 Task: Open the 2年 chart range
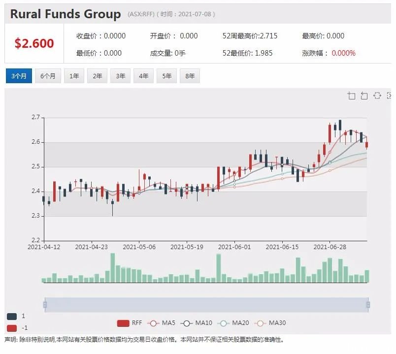click(97, 76)
